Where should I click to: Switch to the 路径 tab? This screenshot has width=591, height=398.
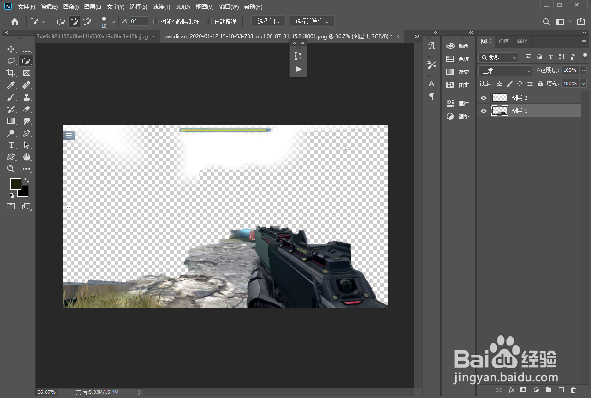point(522,41)
